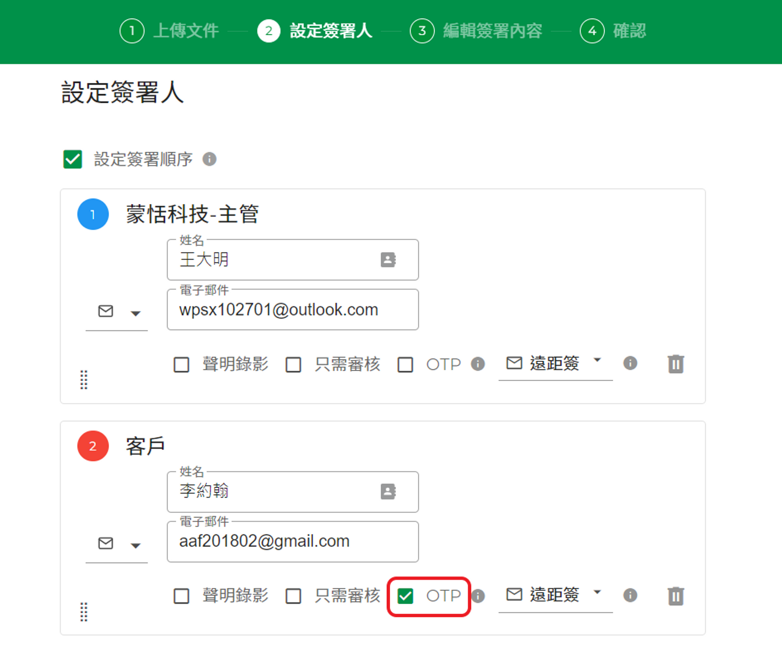
Task: Click OTP info icon in 蒙恬科技-主管 card
Action: pos(478,364)
